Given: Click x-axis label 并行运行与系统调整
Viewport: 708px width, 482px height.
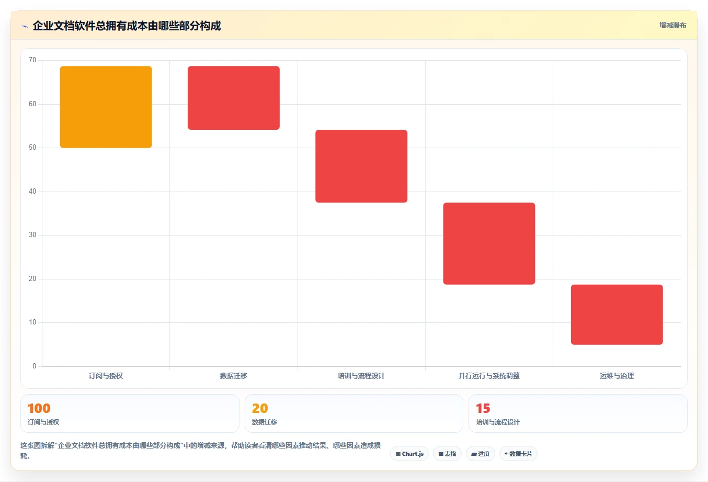Looking at the screenshot, I should [489, 376].
